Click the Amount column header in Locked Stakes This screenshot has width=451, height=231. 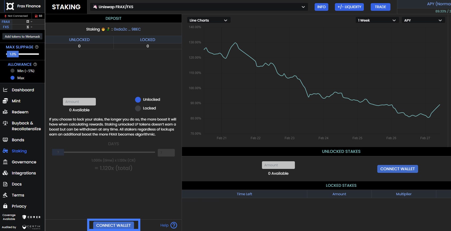[x=339, y=194]
